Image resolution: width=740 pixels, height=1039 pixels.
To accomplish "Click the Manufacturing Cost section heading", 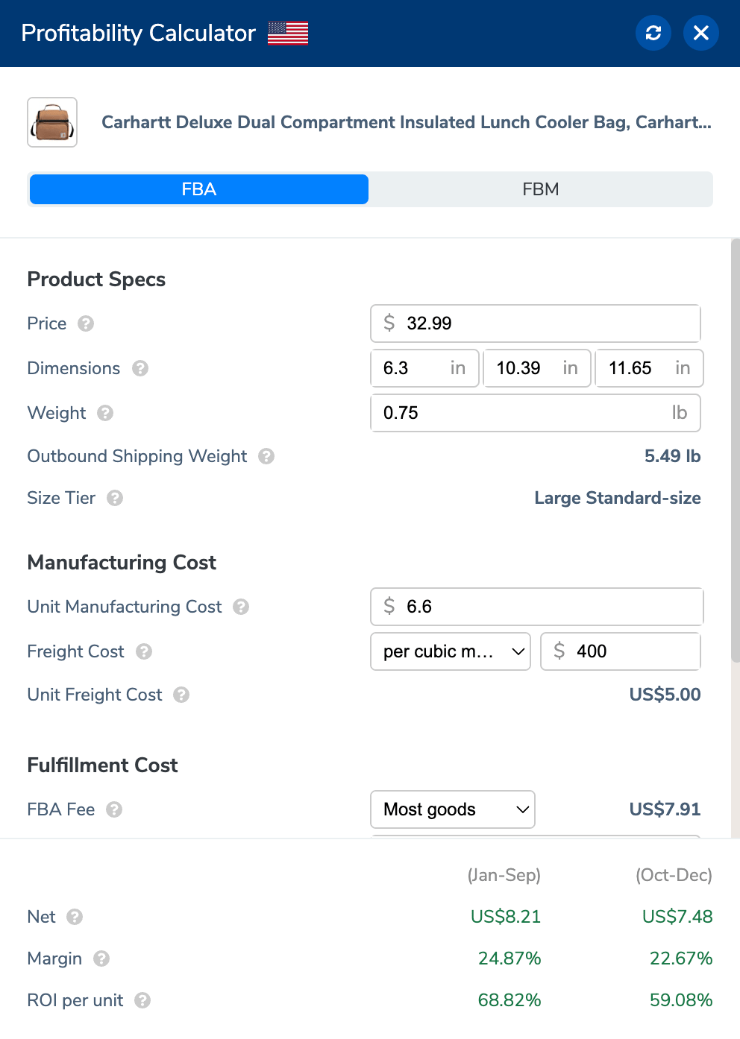I will point(122,563).
